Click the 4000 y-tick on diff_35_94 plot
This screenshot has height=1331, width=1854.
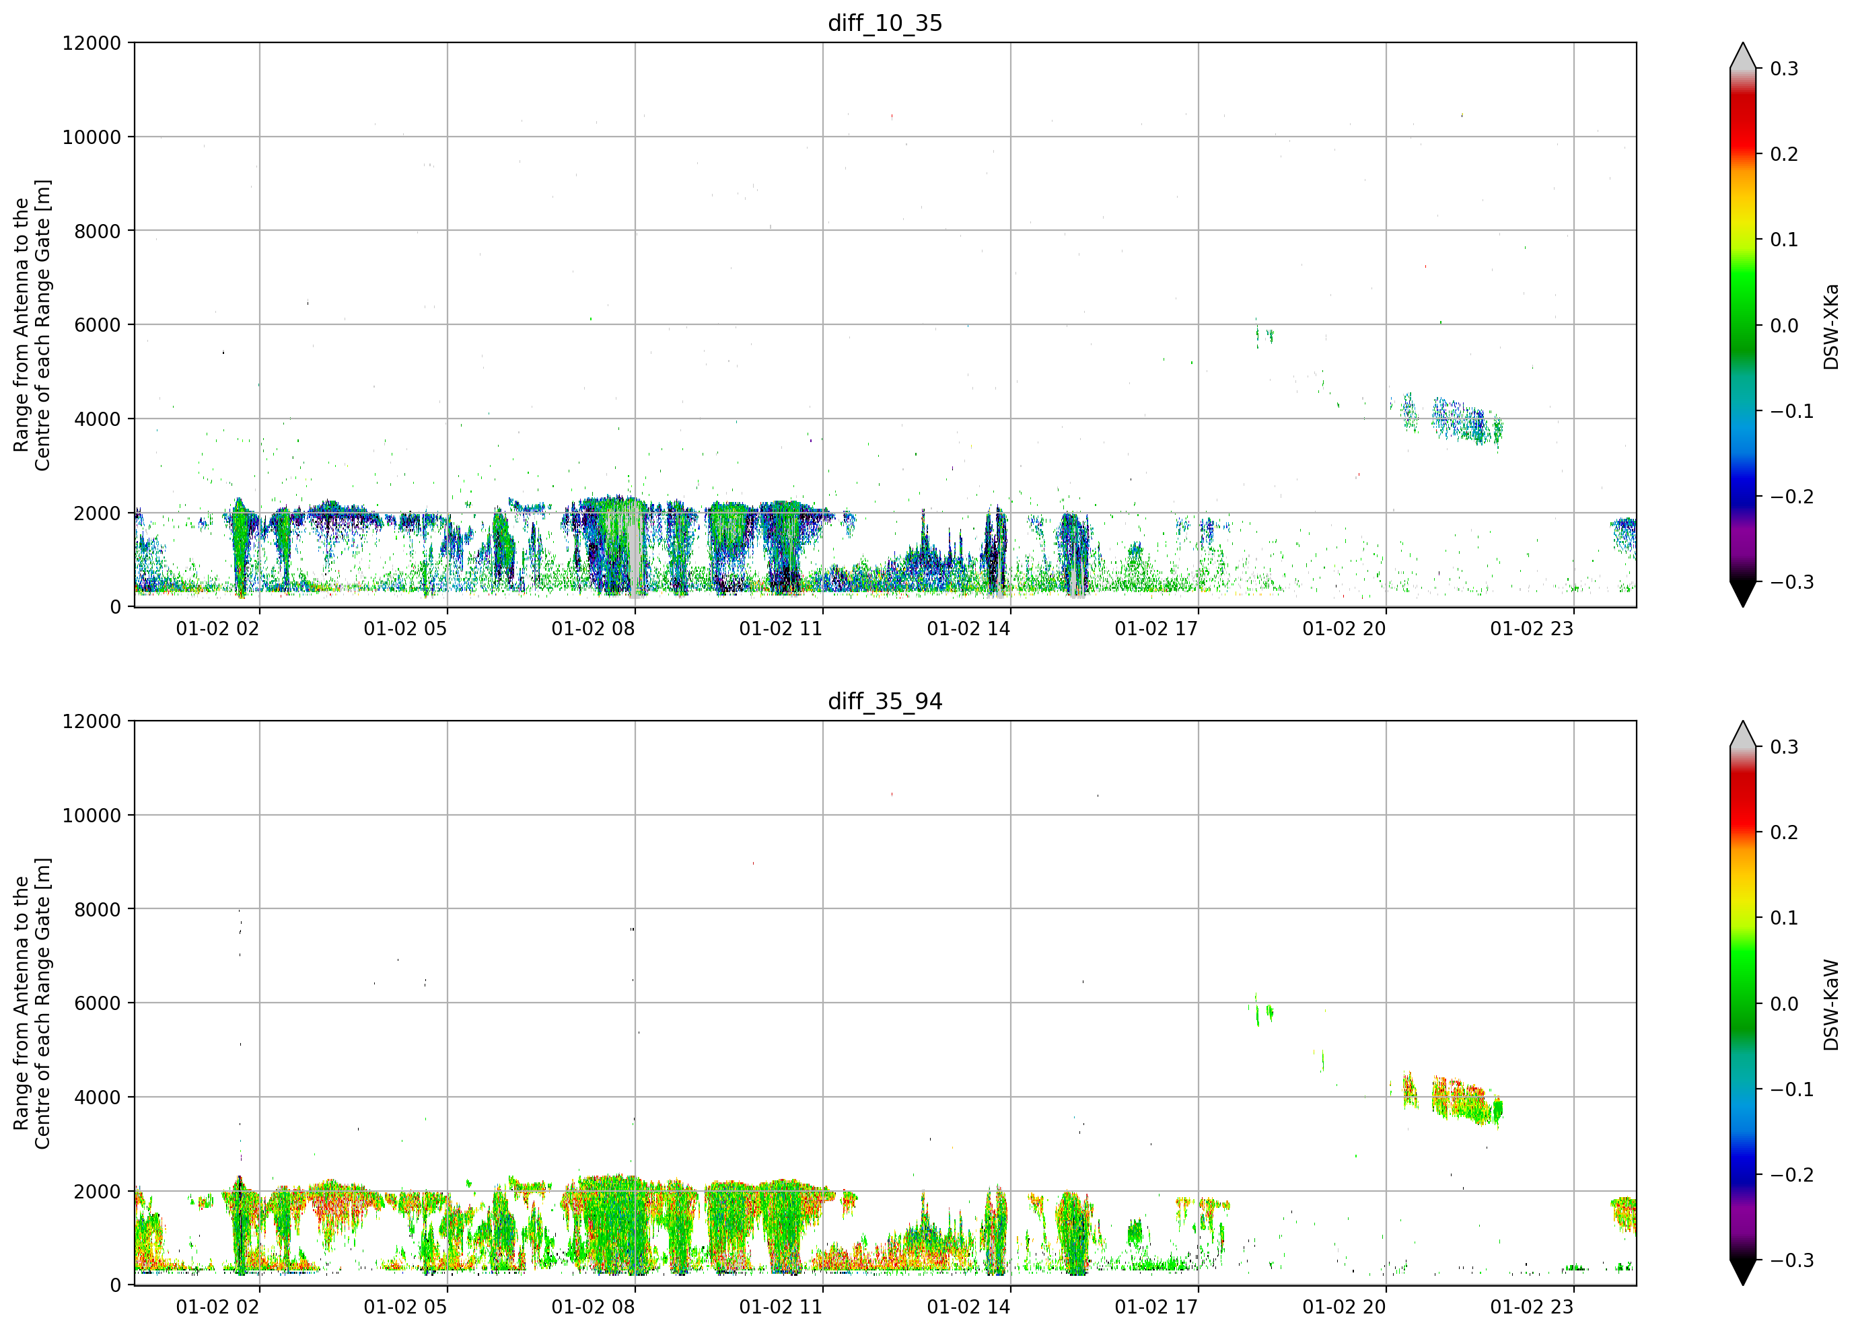tap(98, 1098)
